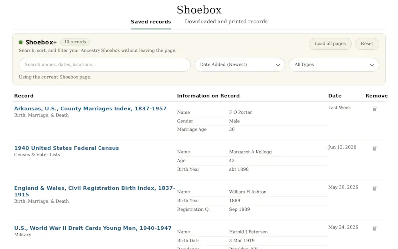Screen dimensions: 398x249
Task: Click the Jun 12, 2026 date
Action: 342,147
